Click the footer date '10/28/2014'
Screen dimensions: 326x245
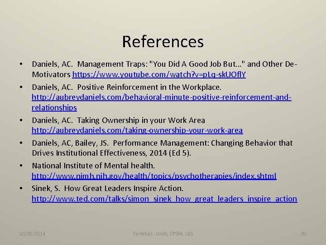(32, 234)
